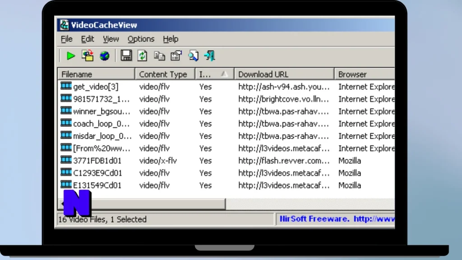Viewport: 462px width, 260px height.
Task: Select the E131549Cd01 file row
Action: click(226, 186)
